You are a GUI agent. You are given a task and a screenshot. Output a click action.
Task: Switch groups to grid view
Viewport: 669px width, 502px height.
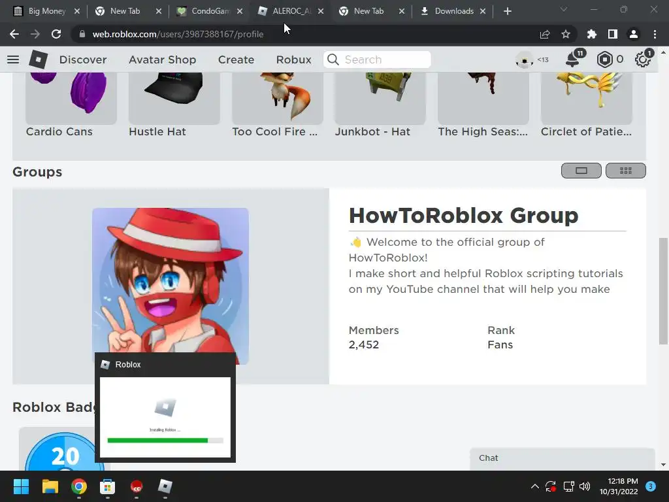pyautogui.click(x=625, y=171)
